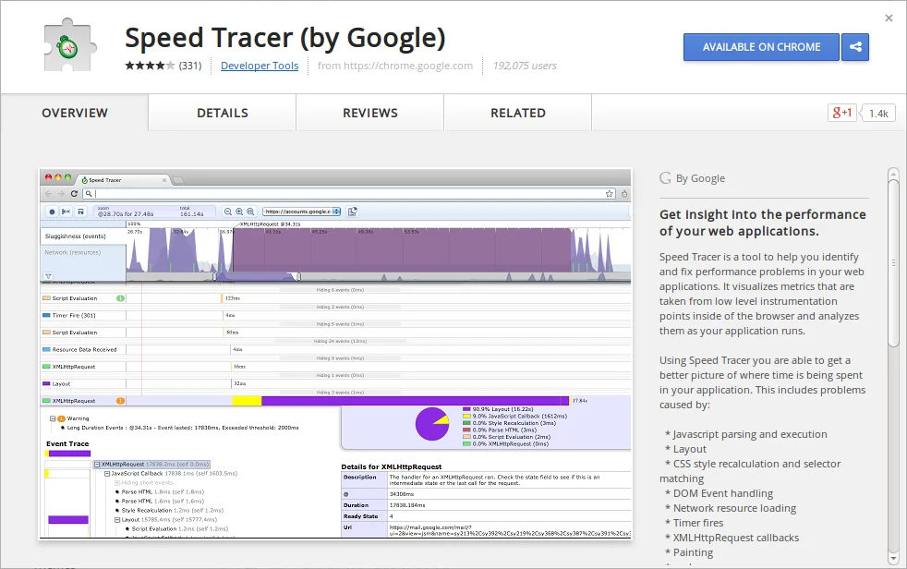The width and height of the screenshot is (907, 569).
Task: Click '* DOM Event handling' bullet item
Action: tap(719, 493)
